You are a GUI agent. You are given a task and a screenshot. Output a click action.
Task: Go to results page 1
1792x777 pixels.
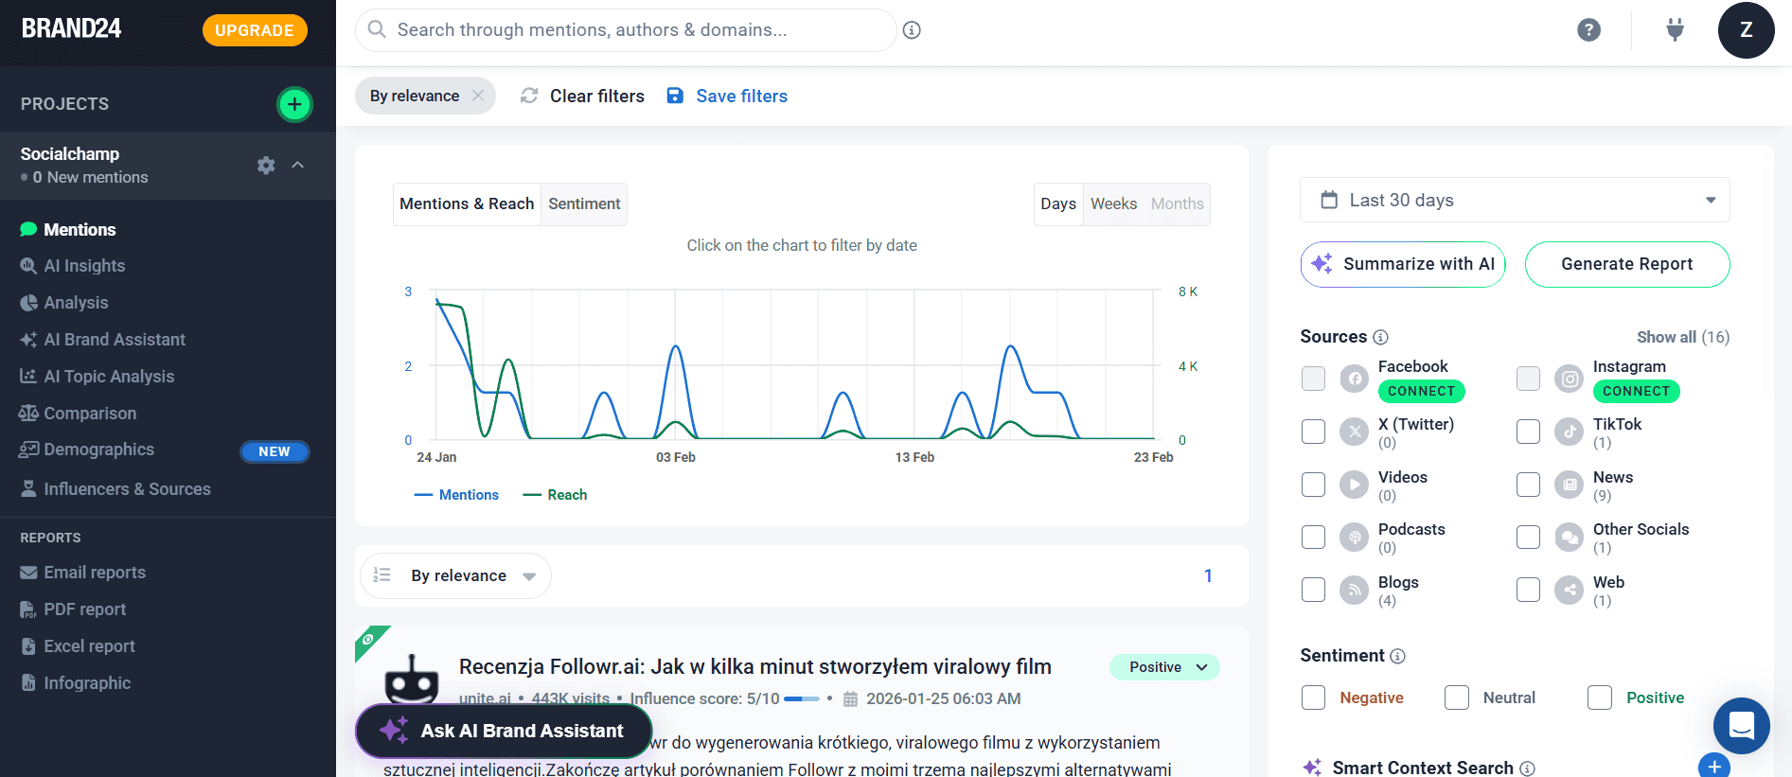pyautogui.click(x=1208, y=575)
